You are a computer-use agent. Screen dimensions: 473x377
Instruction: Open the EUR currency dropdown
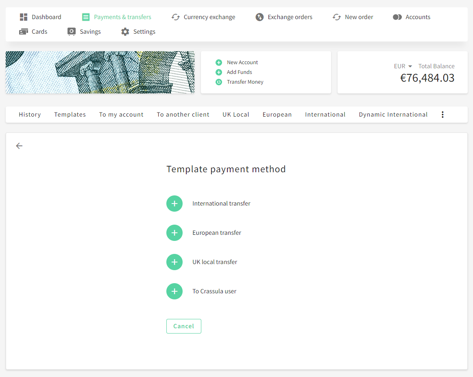(403, 66)
